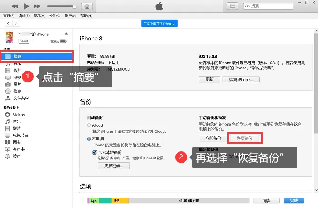Open the 帮助(H) menu
318x208 pixels.
(86, 15)
